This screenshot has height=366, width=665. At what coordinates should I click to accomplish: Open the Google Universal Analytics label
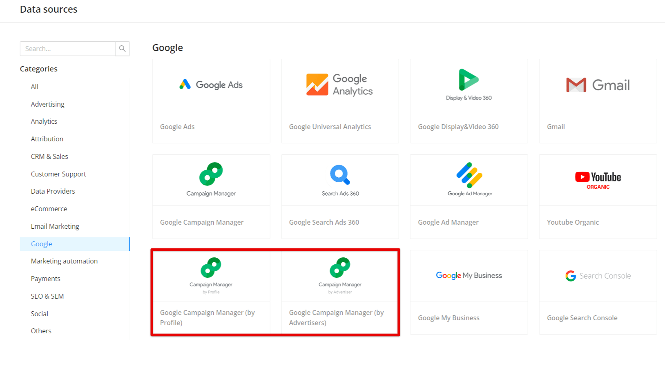click(x=330, y=127)
